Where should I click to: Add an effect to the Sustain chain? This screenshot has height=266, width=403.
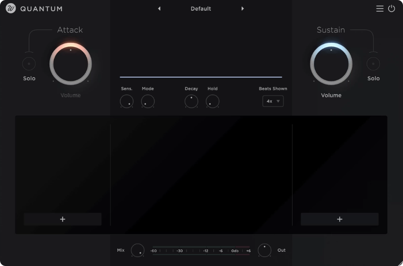tap(339, 219)
